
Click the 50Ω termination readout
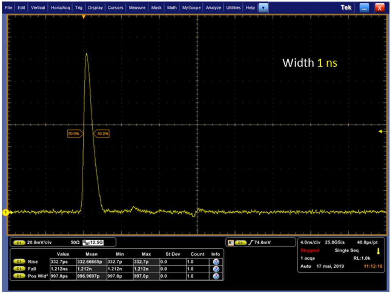tap(75, 242)
